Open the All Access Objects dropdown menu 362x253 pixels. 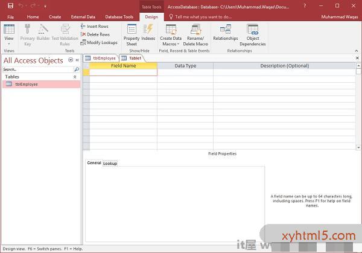tap(71, 60)
